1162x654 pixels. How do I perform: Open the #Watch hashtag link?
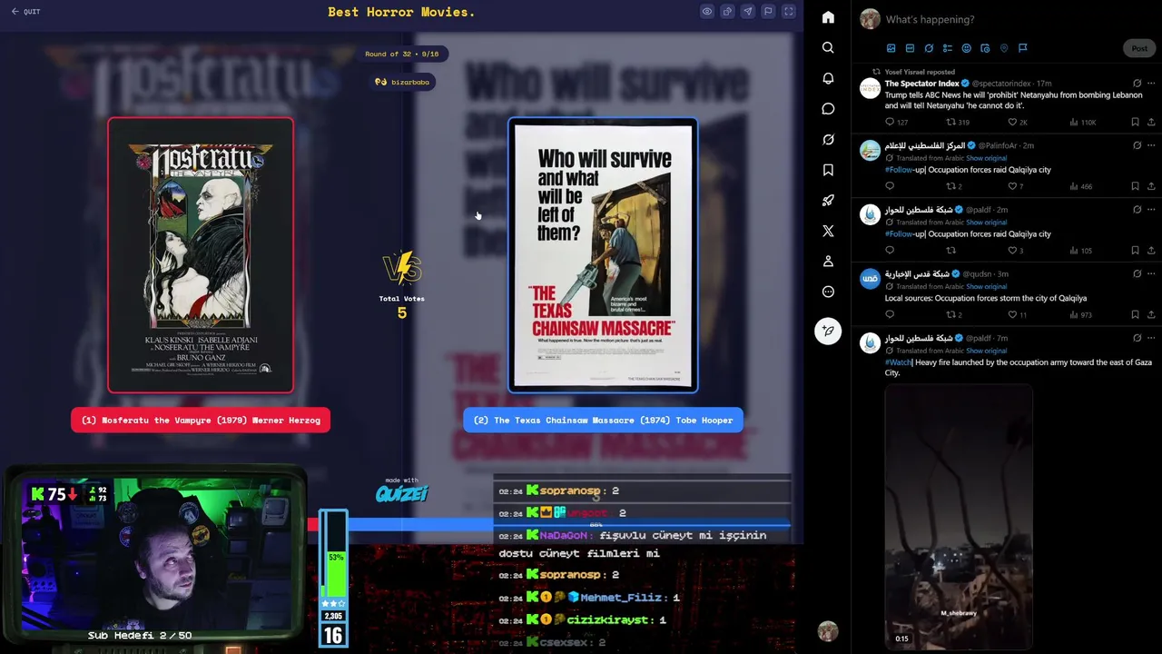(x=898, y=362)
